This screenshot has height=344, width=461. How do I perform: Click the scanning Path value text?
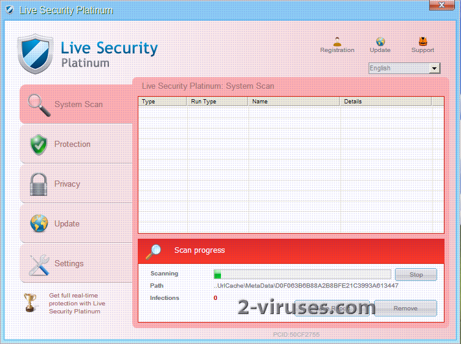tap(305, 285)
